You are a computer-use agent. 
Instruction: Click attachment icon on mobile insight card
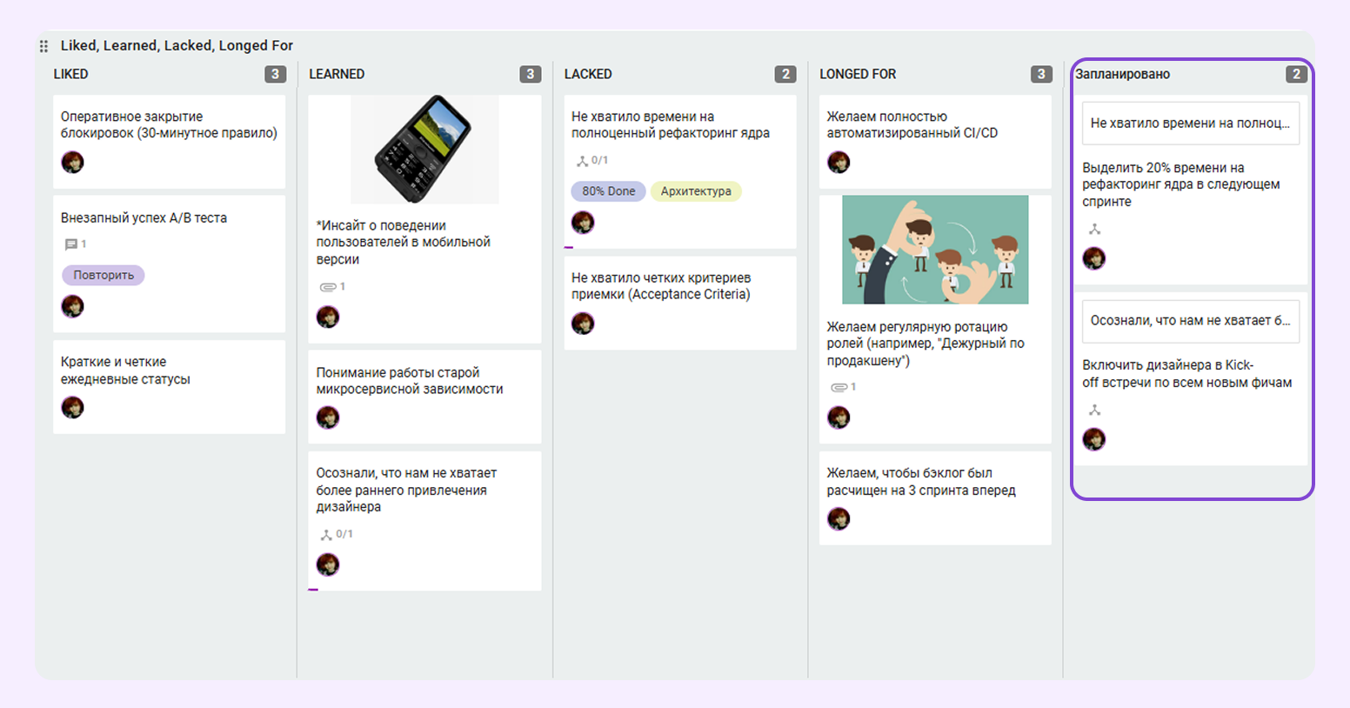pos(327,287)
